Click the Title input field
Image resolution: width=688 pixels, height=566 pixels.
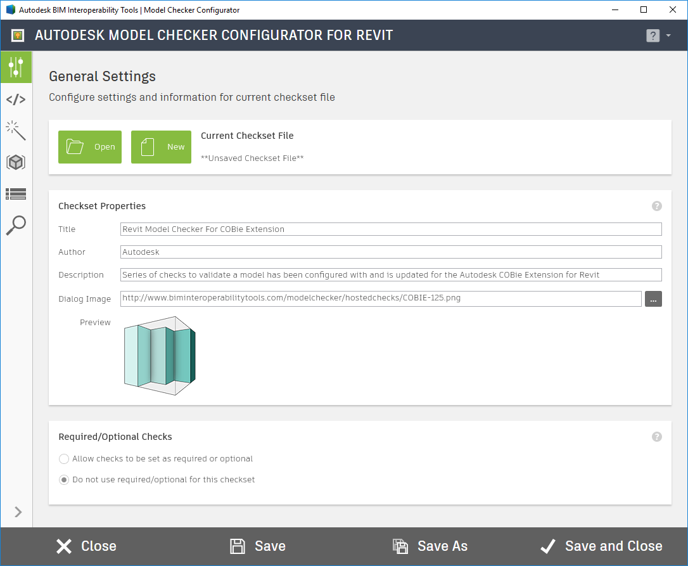pyautogui.click(x=391, y=229)
